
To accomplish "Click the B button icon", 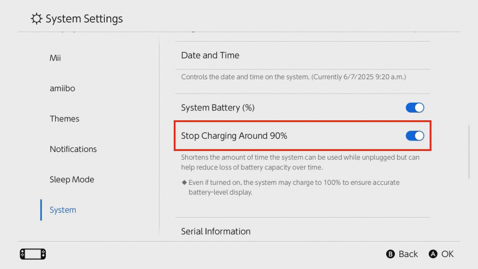I will pos(390,254).
